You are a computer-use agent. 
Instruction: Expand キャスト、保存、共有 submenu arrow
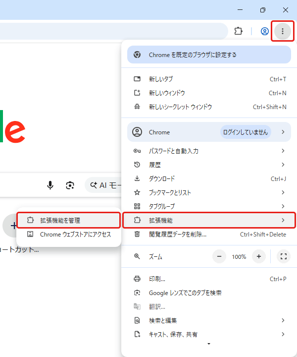click(x=283, y=334)
